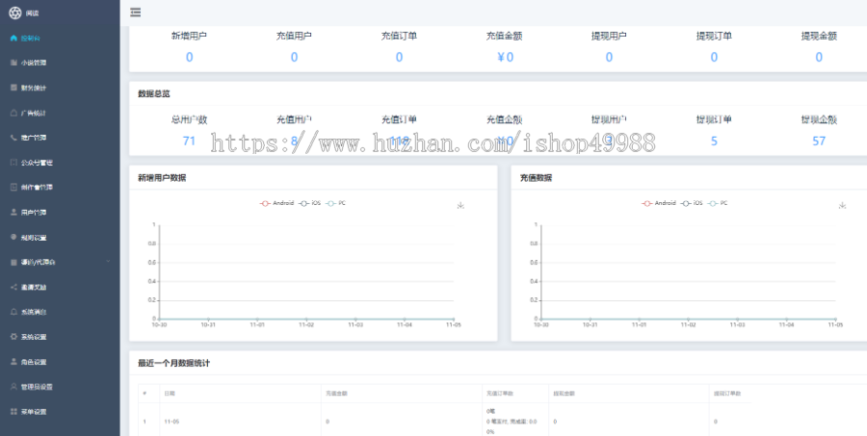Click the 充值数据 chart title
Viewport: 867px width, 436px height.
point(536,178)
